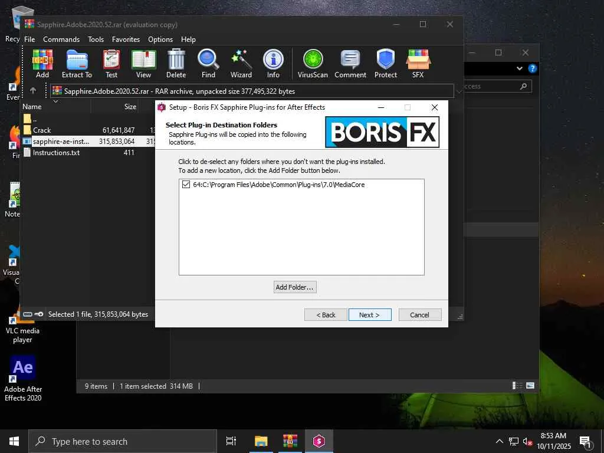The height and width of the screenshot is (453, 604).
Task: Click the muted volume tray icon
Action: (527, 441)
